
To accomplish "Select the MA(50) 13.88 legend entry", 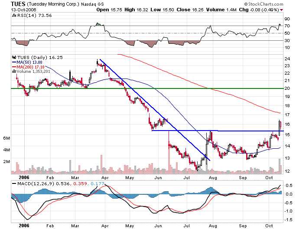I will pos(27,62).
